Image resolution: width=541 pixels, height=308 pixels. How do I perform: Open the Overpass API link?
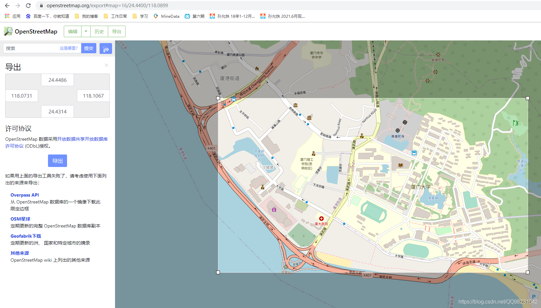pos(25,195)
